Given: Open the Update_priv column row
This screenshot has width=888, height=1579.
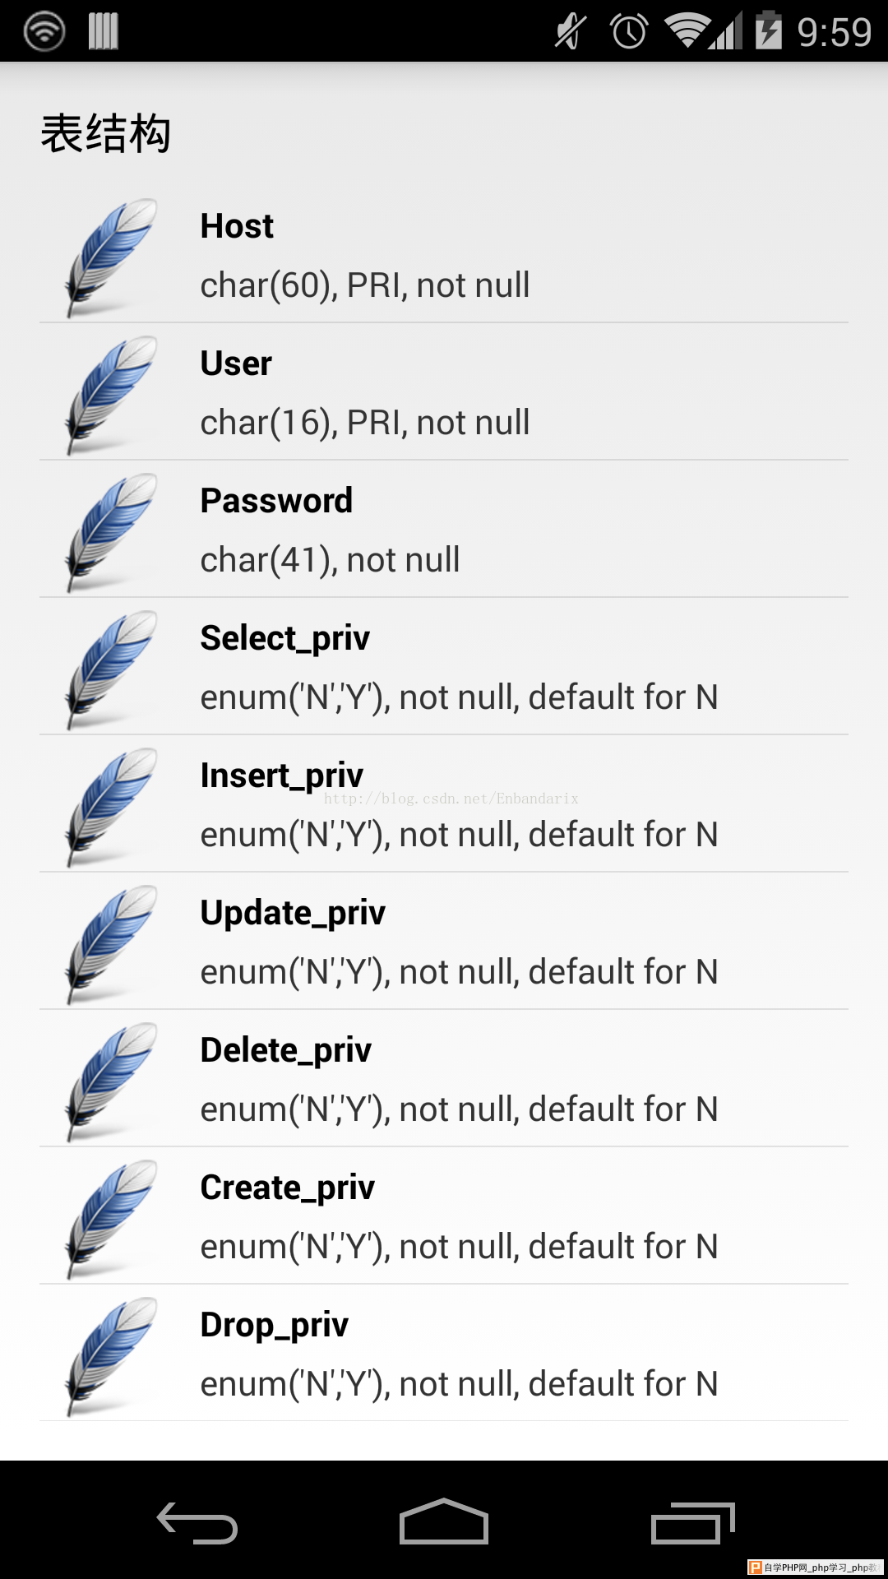Looking at the screenshot, I should [444, 941].
